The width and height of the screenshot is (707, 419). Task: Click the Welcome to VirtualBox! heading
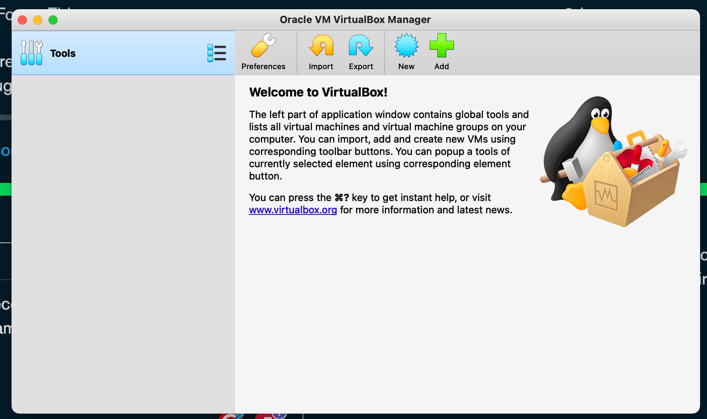[x=318, y=92]
